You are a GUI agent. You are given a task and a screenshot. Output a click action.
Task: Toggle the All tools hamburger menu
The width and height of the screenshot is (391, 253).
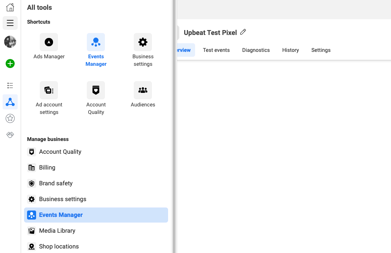click(x=10, y=23)
